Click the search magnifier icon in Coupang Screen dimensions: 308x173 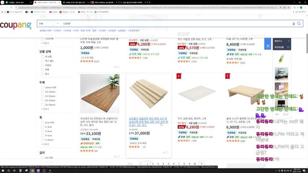click(x=299, y=23)
